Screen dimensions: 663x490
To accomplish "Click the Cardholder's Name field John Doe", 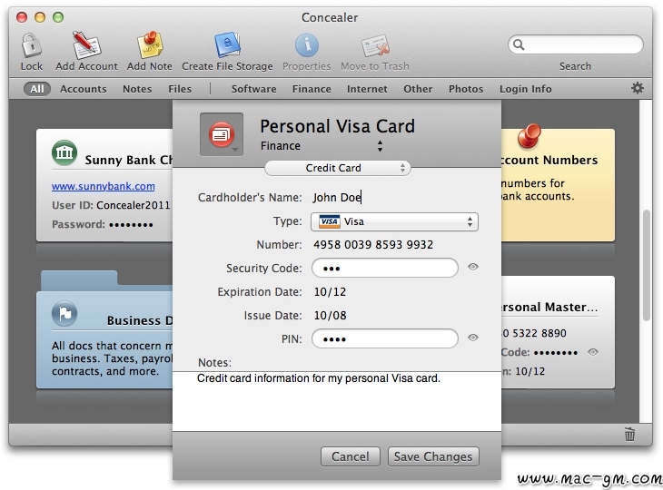I will point(337,197).
